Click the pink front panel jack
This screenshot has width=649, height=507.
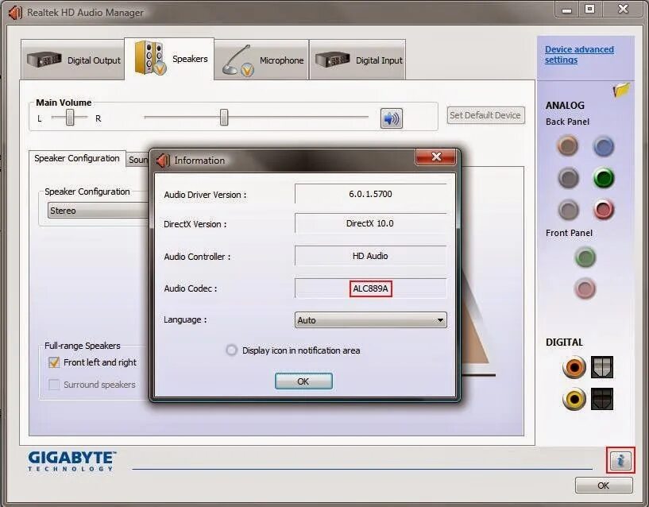click(x=585, y=288)
